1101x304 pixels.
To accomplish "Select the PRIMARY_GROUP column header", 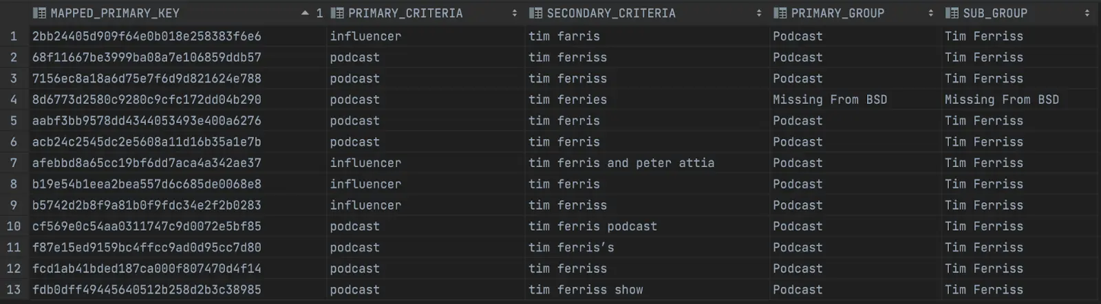I will click(x=855, y=13).
